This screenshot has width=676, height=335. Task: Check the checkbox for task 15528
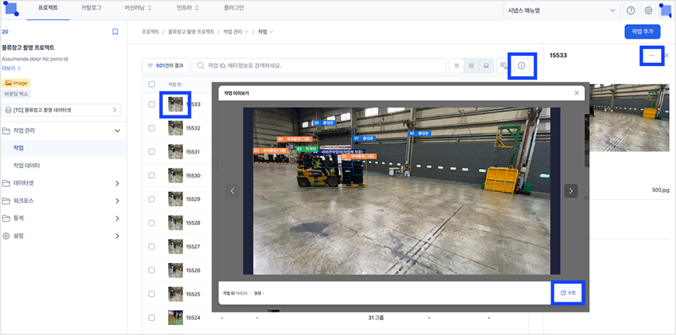click(x=152, y=223)
